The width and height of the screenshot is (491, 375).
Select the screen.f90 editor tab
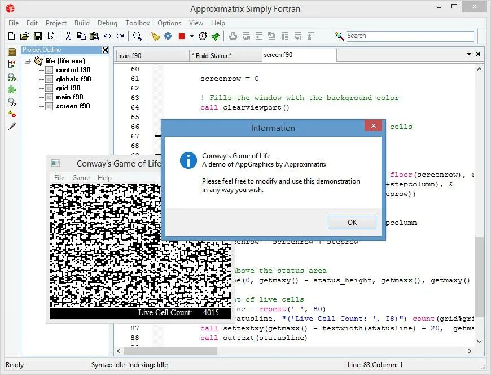tap(299, 55)
